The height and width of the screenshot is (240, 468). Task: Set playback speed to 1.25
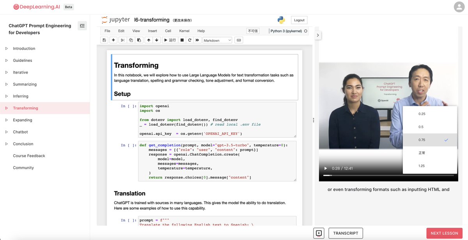click(430, 166)
